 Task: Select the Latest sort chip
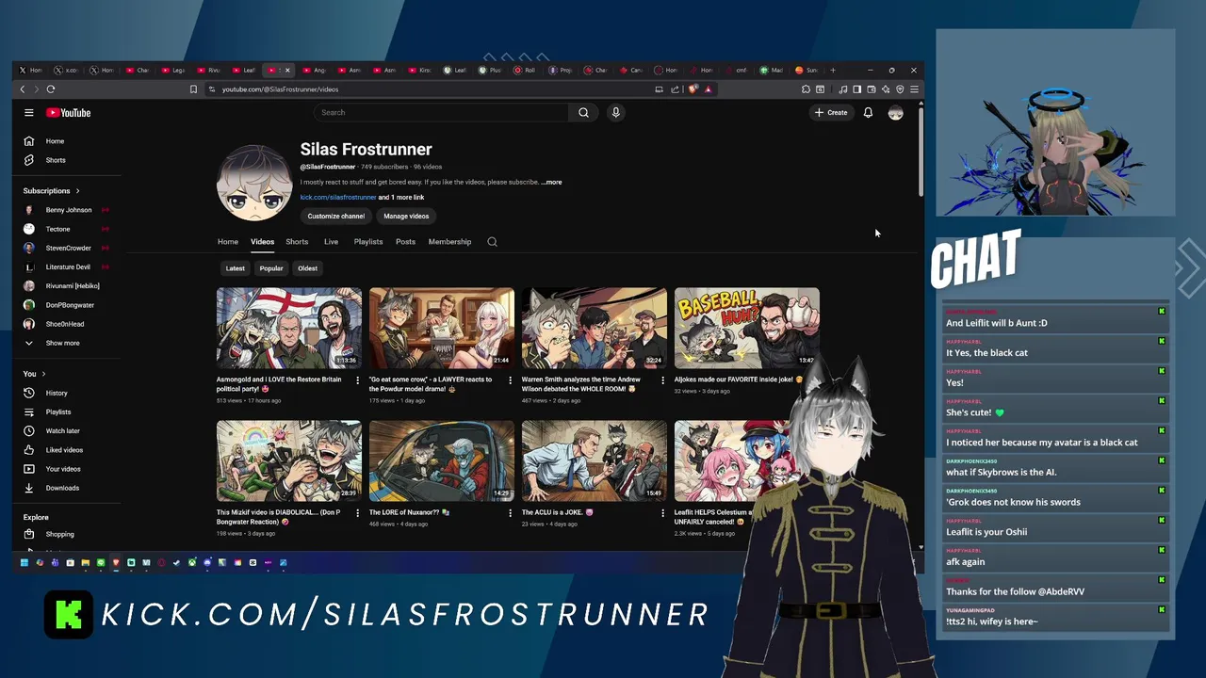pos(236,268)
